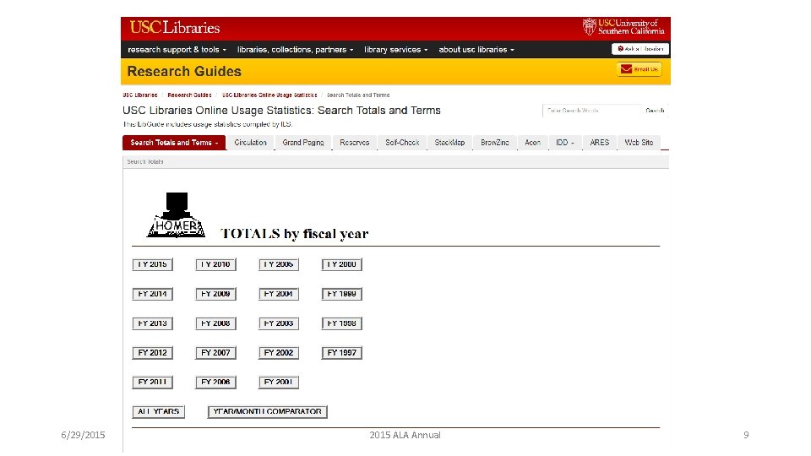Switch to the Aeon tab
The image size is (811, 456).
tap(533, 143)
